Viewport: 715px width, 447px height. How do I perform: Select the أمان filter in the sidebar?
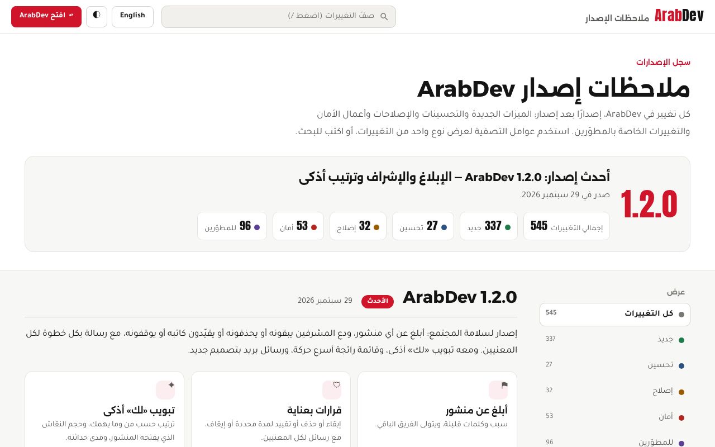[615, 417]
